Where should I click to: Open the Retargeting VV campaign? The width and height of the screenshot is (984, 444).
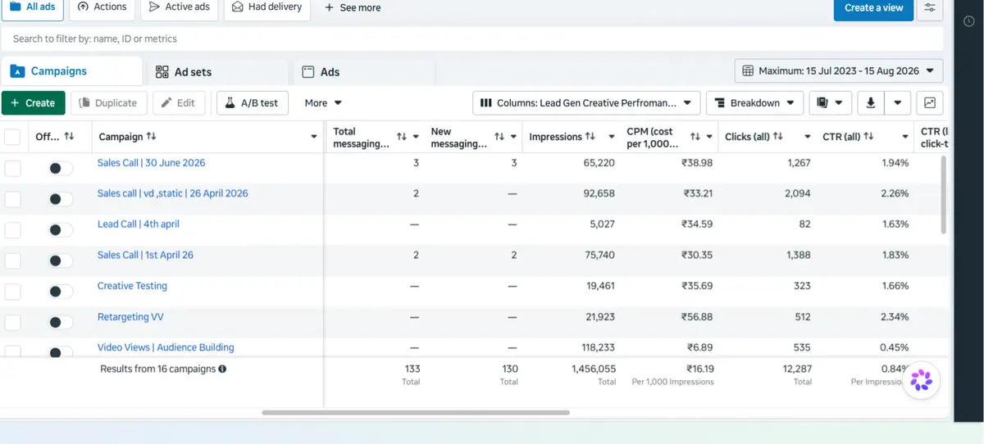(130, 316)
